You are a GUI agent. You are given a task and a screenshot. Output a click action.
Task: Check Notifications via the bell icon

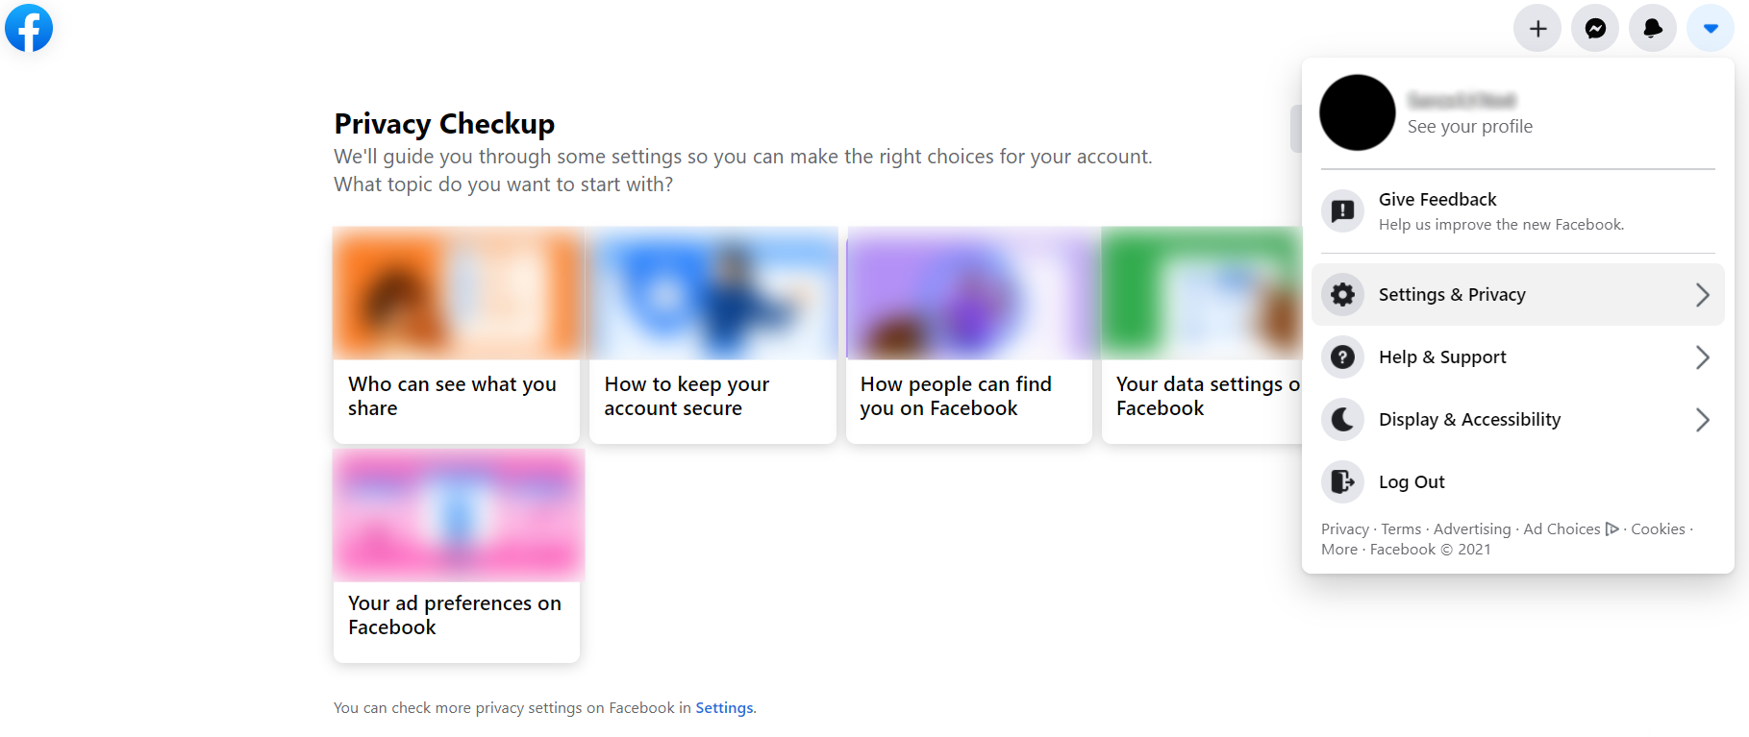(x=1652, y=28)
